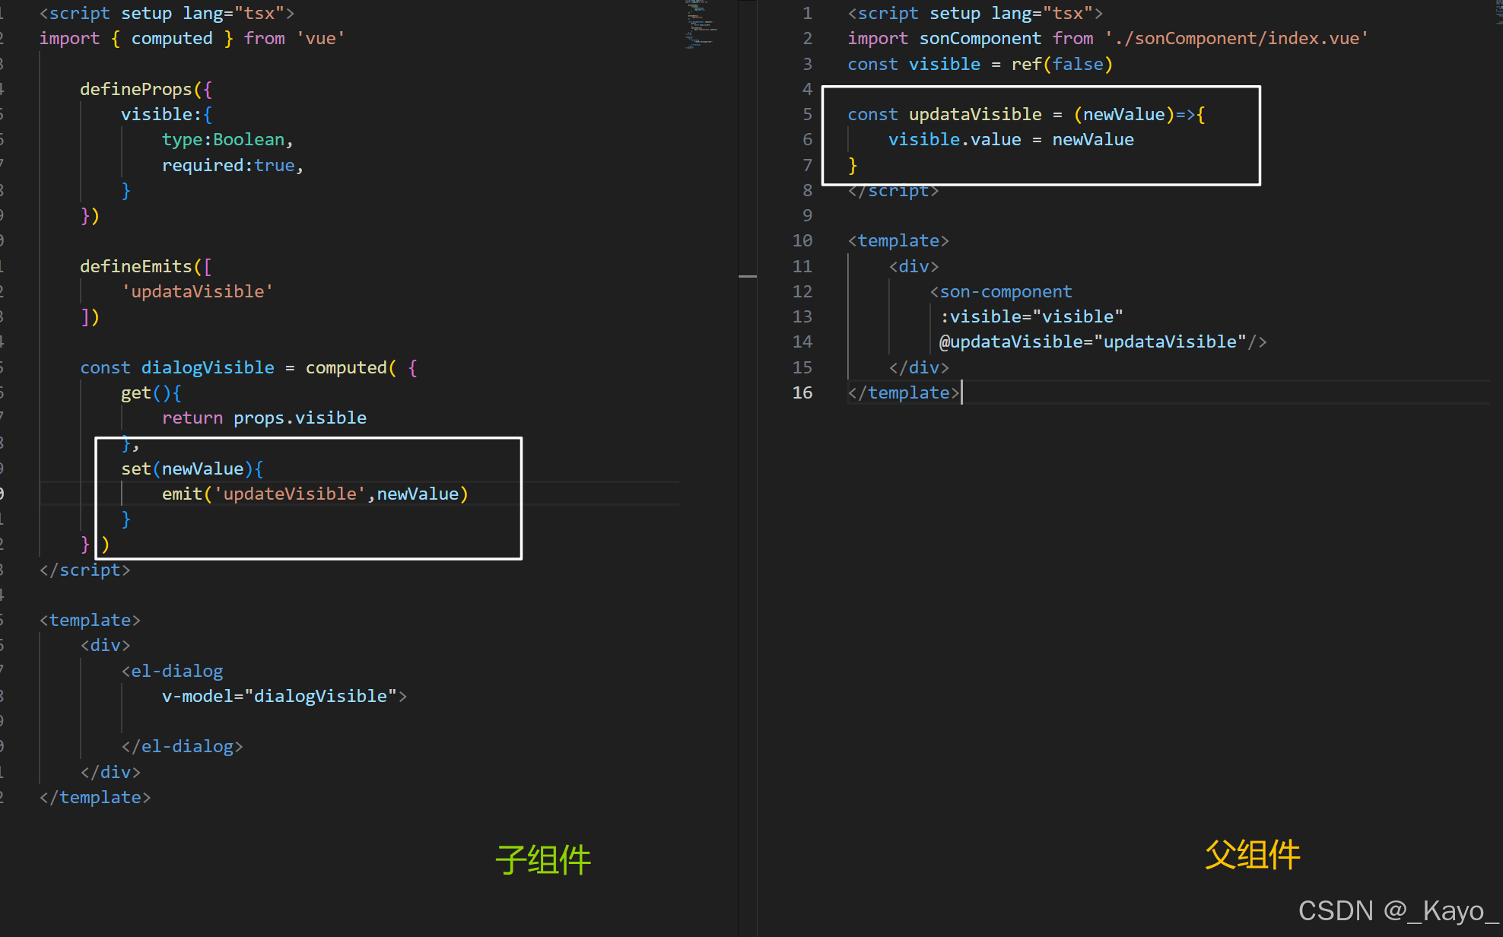Click line number 16 in right editor
1503x937 pixels.
pos(802,392)
